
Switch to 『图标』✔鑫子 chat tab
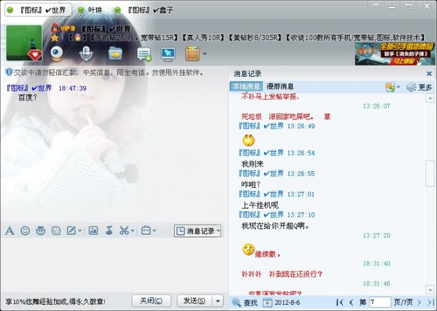(x=144, y=11)
